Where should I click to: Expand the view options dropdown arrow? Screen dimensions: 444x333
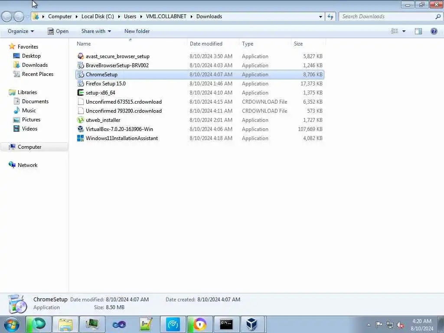coord(404,31)
